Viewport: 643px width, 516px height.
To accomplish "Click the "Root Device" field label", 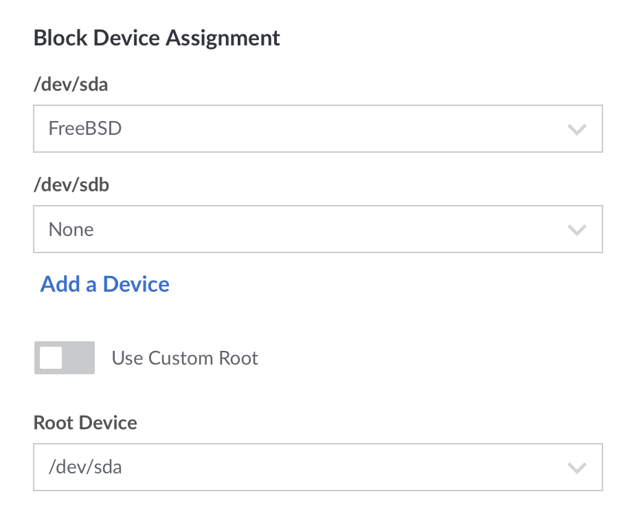I will point(85,422).
